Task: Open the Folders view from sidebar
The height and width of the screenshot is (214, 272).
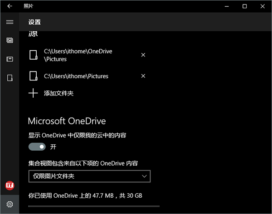Action: tap(10, 78)
